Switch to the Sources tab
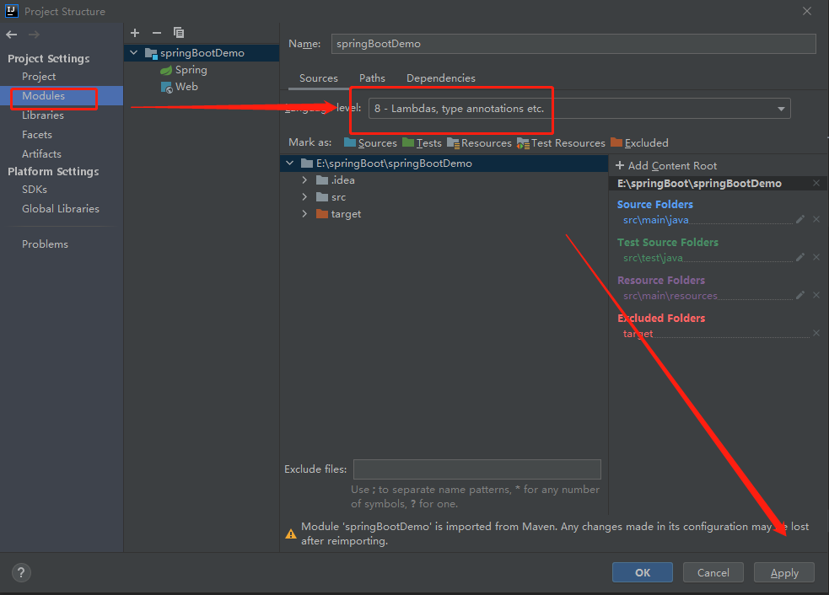 (x=318, y=78)
